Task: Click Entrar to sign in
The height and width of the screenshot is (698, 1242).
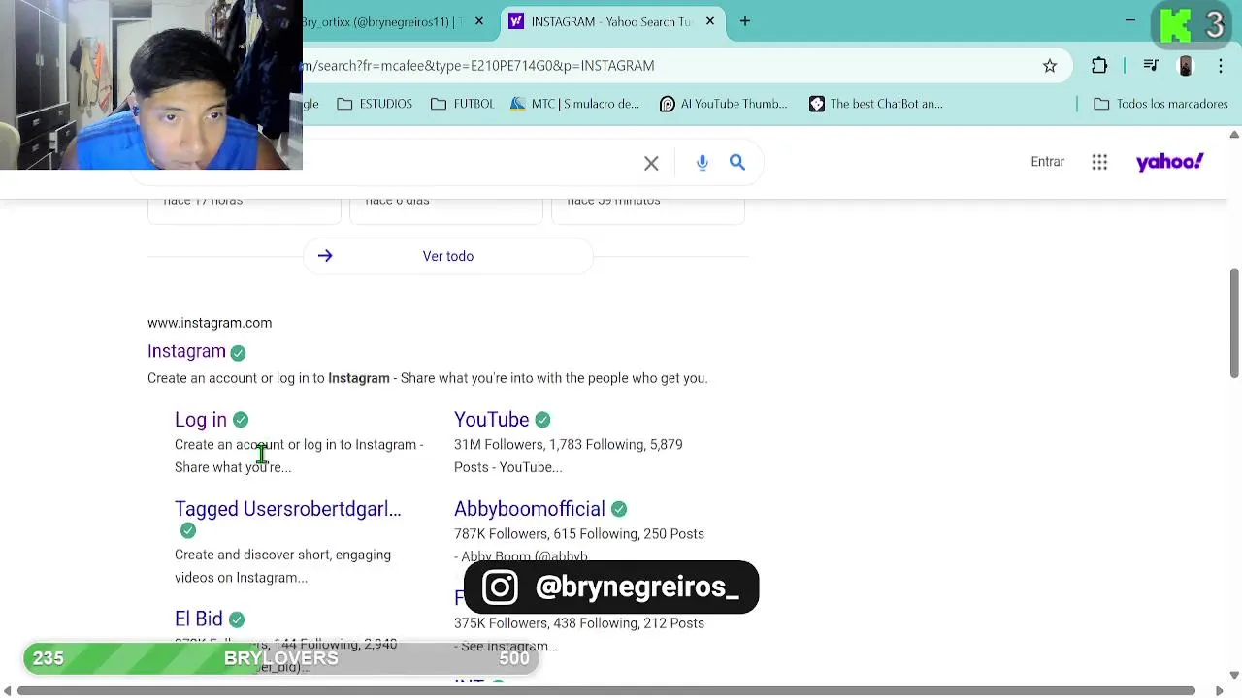Action: pyautogui.click(x=1047, y=162)
